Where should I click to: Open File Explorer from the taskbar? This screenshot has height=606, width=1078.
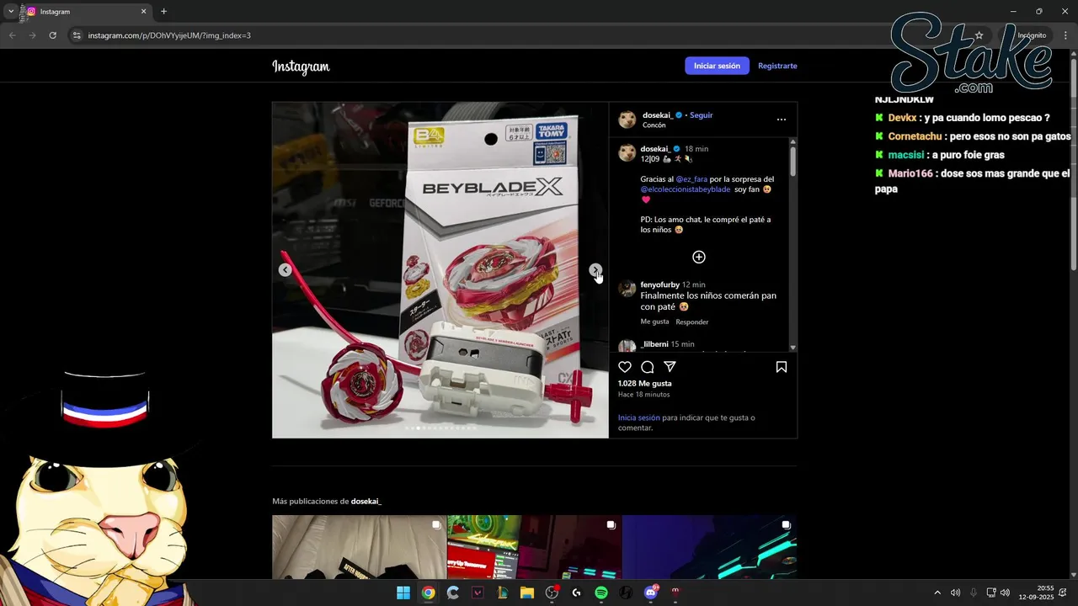[x=527, y=593]
